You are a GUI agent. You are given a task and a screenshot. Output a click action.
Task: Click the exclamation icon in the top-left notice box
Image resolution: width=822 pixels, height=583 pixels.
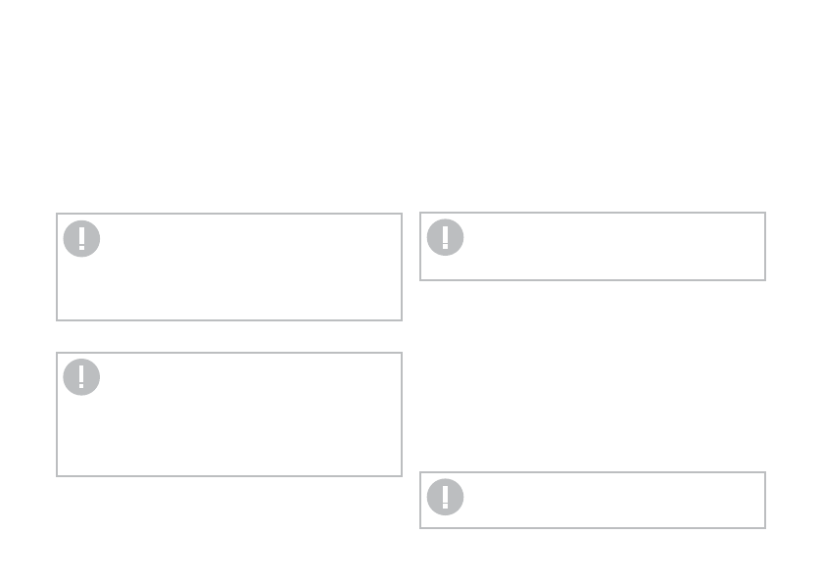tap(81, 238)
